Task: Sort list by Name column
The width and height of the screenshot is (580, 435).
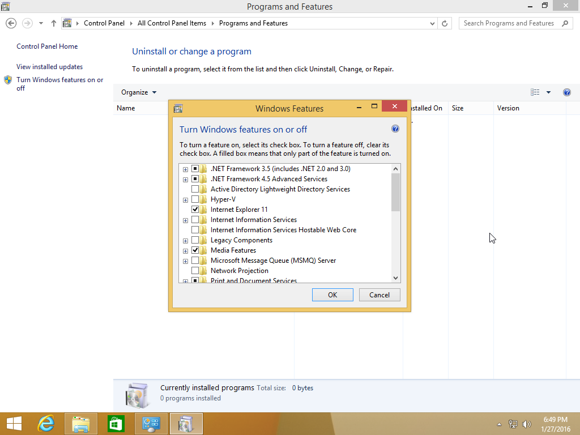Action: pyautogui.click(x=126, y=108)
